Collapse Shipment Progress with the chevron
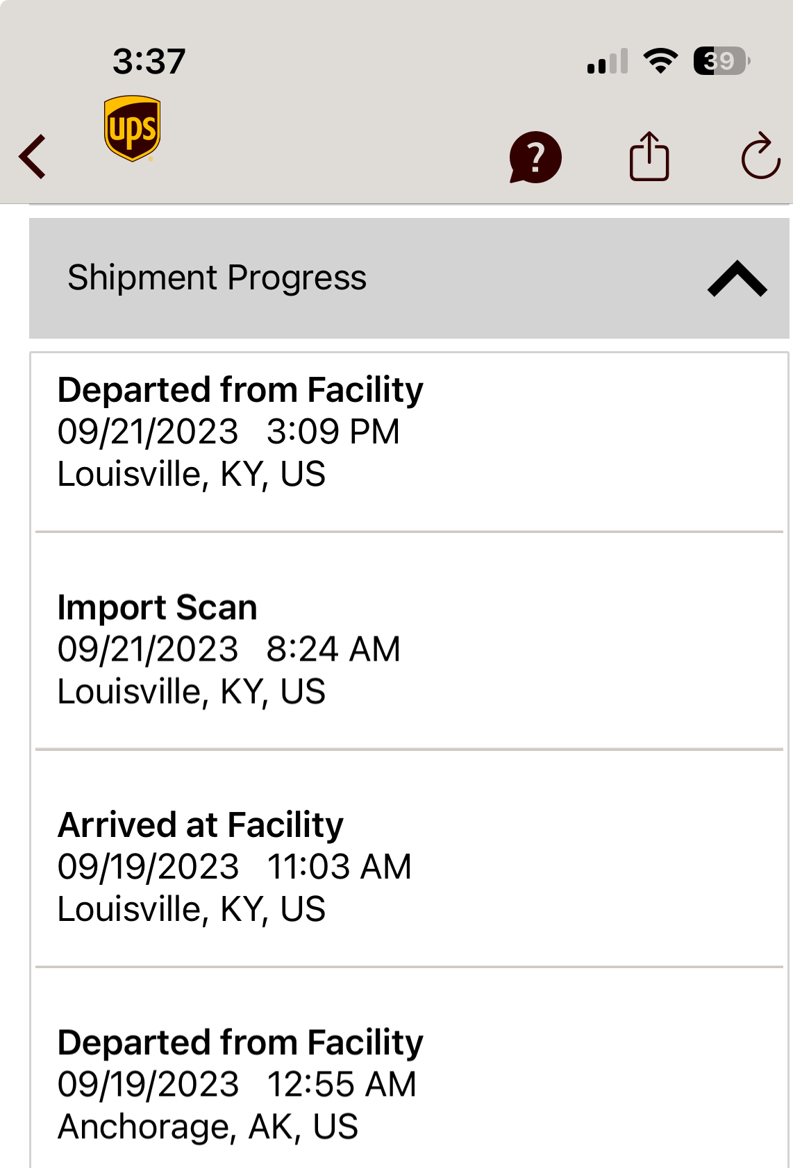This screenshot has width=793, height=1168. [737, 278]
